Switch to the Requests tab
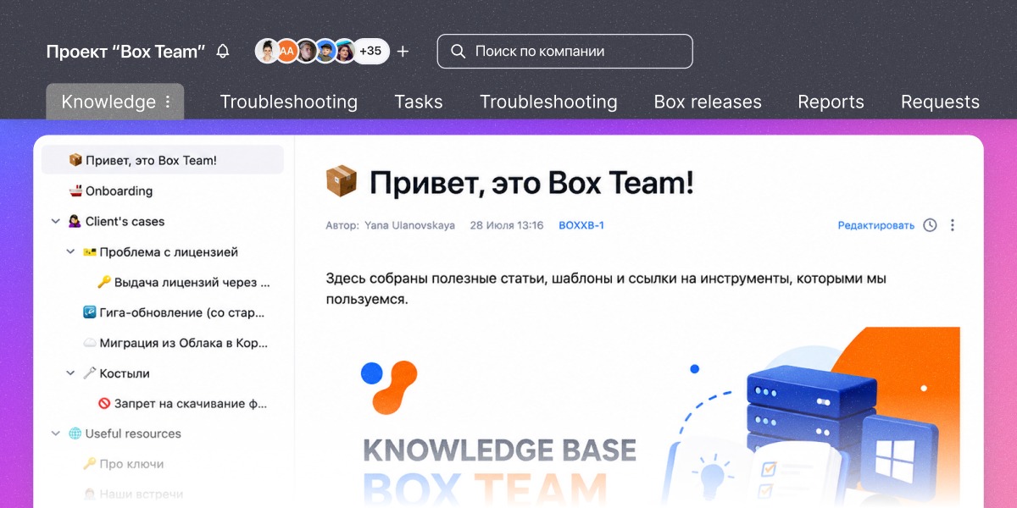The image size is (1017, 508). (x=940, y=102)
